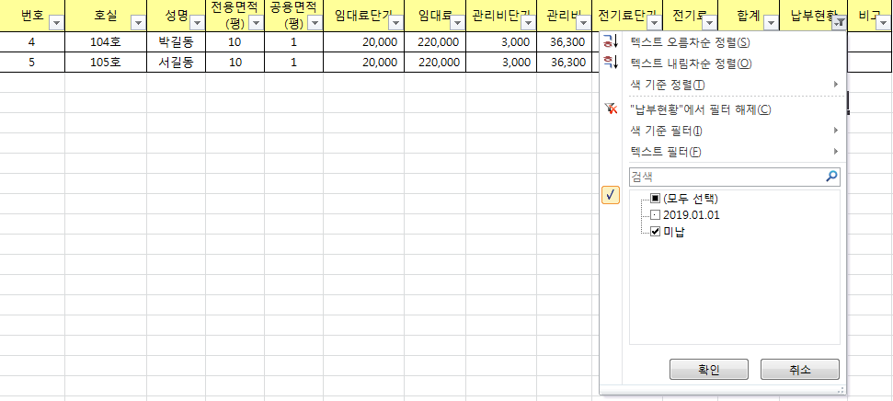Select 번호 cell with value 5
Screen dimensions: 893x401
click(x=32, y=63)
